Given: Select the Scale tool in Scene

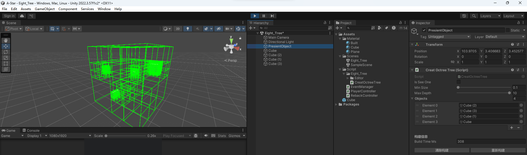Looking at the screenshot, I should pyautogui.click(x=6, y=58).
